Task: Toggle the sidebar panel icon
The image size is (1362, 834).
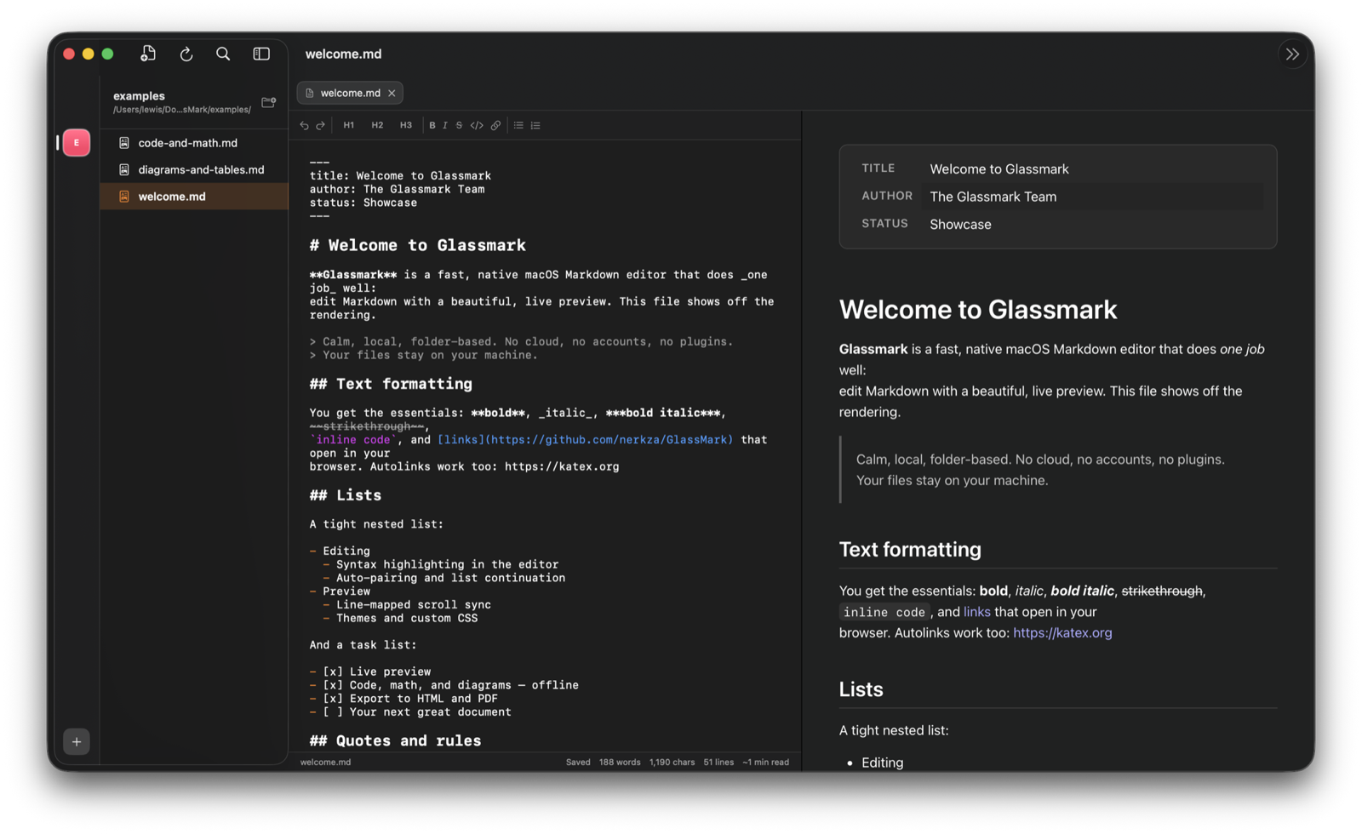Action: click(x=261, y=54)
